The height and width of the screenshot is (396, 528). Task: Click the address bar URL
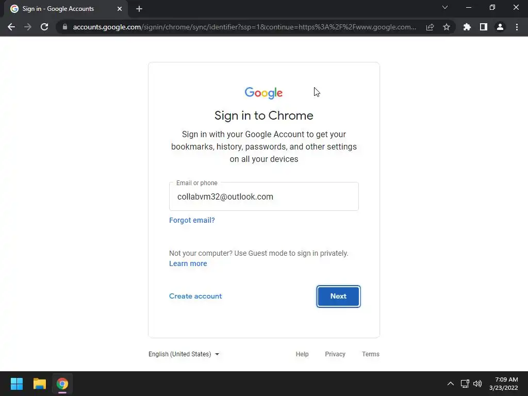tap(244, 27)
